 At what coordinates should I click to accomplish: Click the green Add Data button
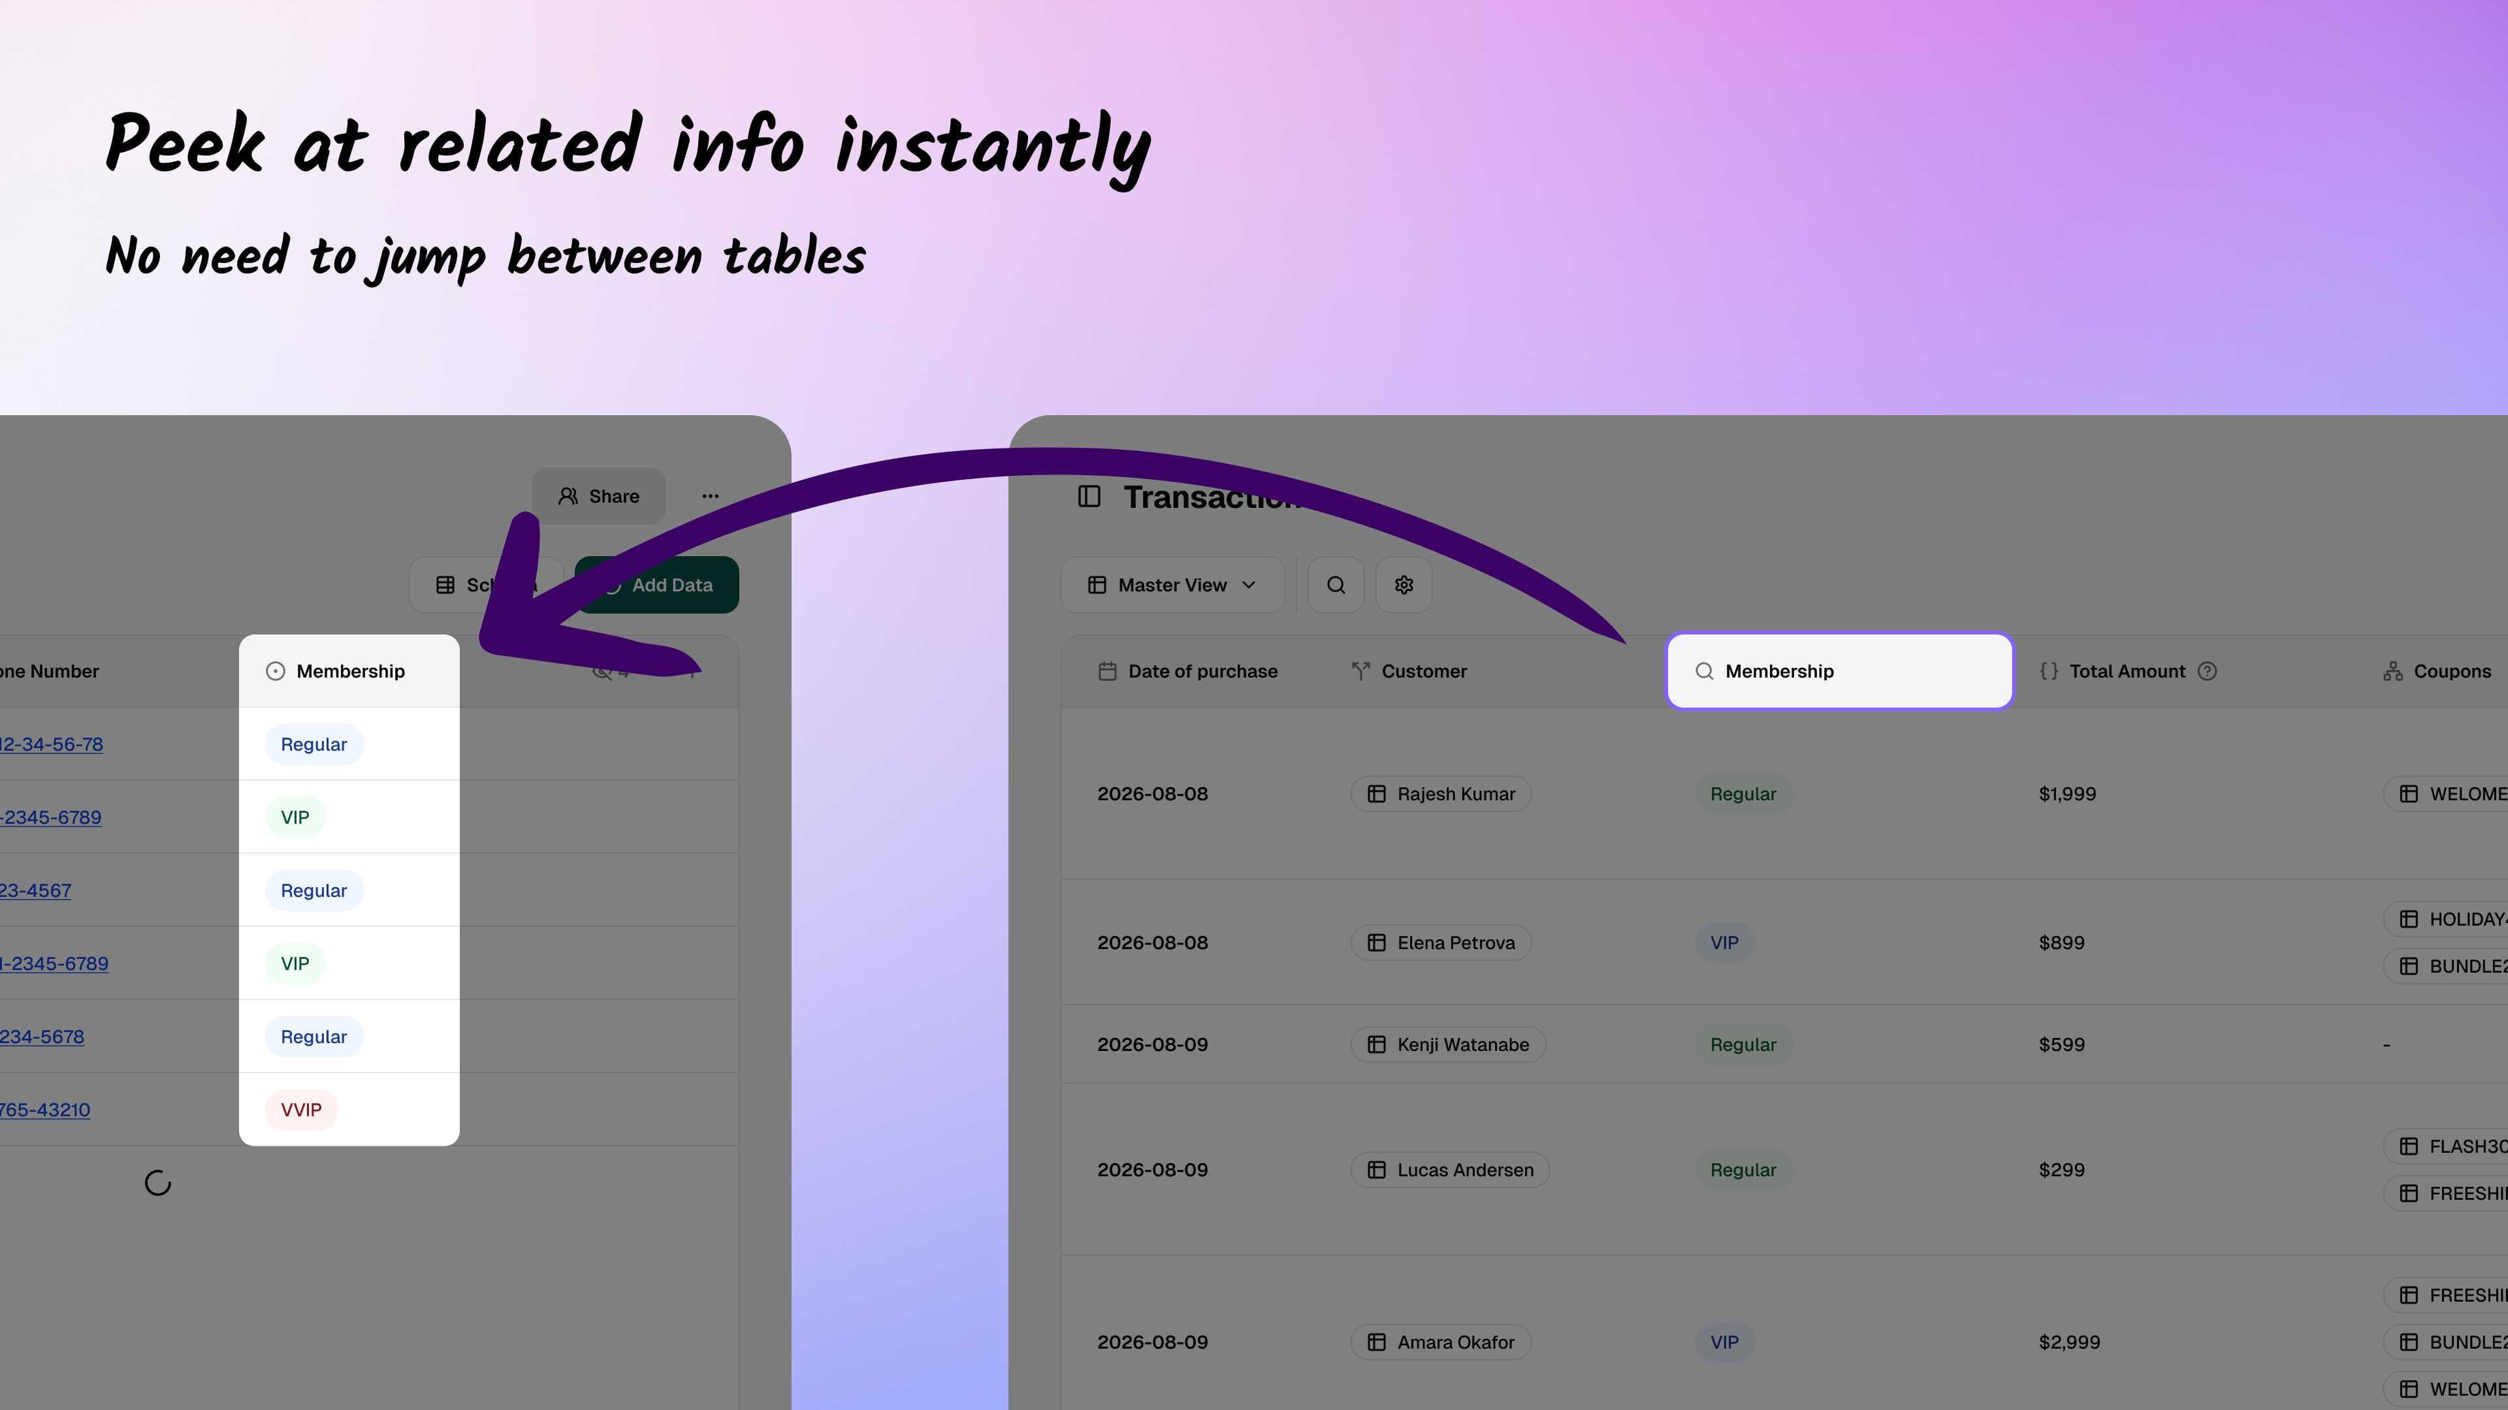(x=657, y=585)
